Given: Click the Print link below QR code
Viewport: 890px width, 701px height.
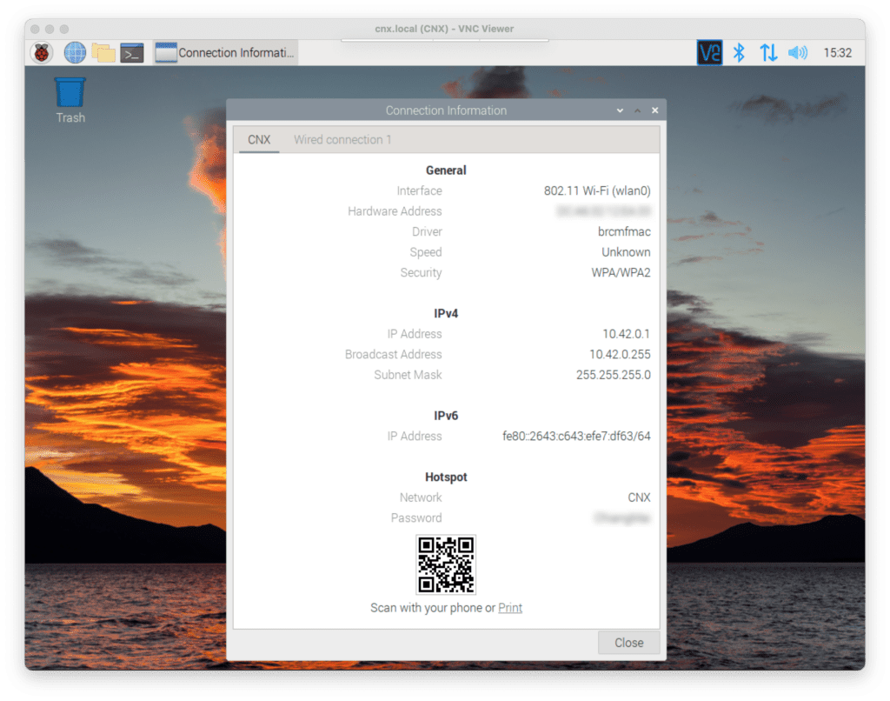Looking at the screenshot, I should [510, 608].
